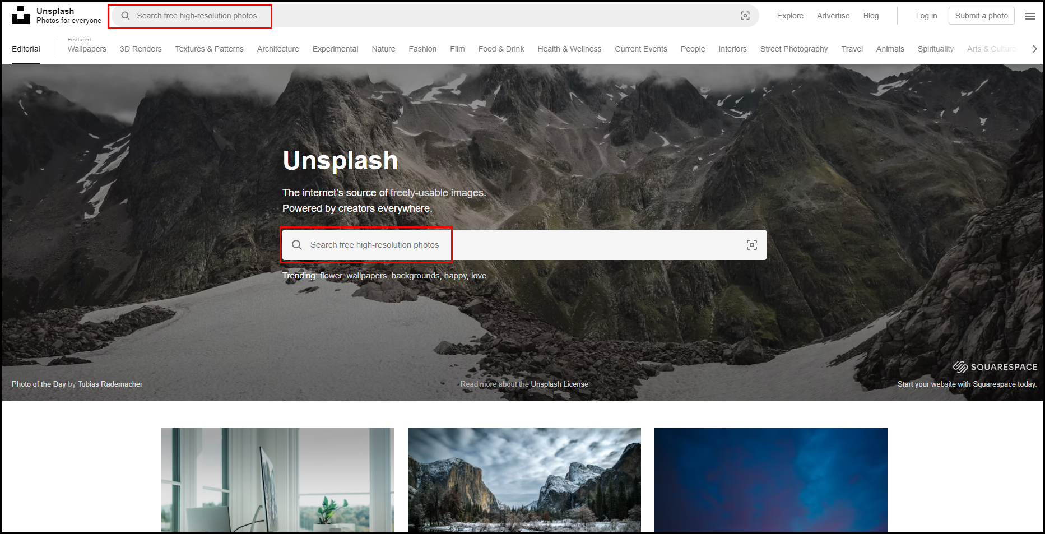Open the Current Events category
1045x534 pixels.
641,49
